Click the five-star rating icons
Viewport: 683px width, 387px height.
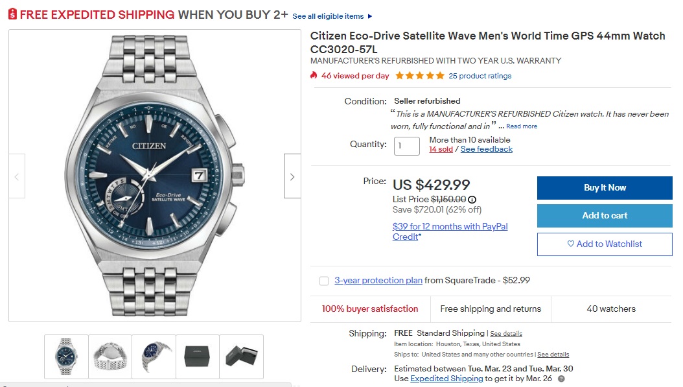420,76
